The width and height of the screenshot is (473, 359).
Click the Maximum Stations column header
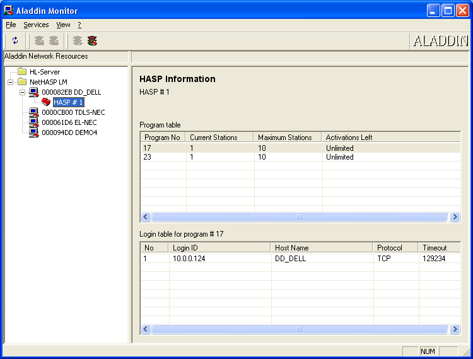tap(288, 138)
